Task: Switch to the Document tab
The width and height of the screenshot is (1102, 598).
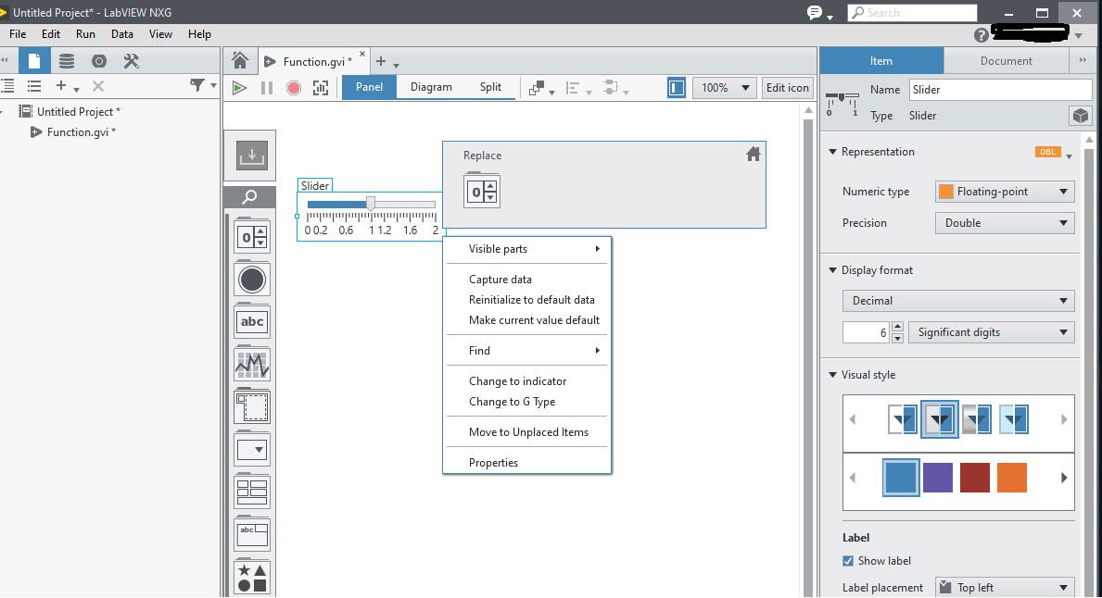Action: [1005, 59]
